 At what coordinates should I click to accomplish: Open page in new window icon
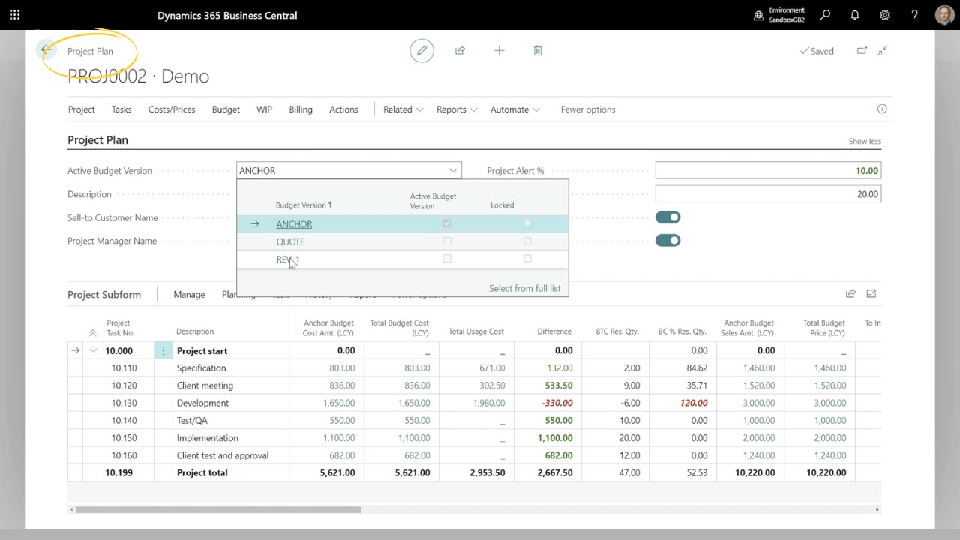coord(862,50)
